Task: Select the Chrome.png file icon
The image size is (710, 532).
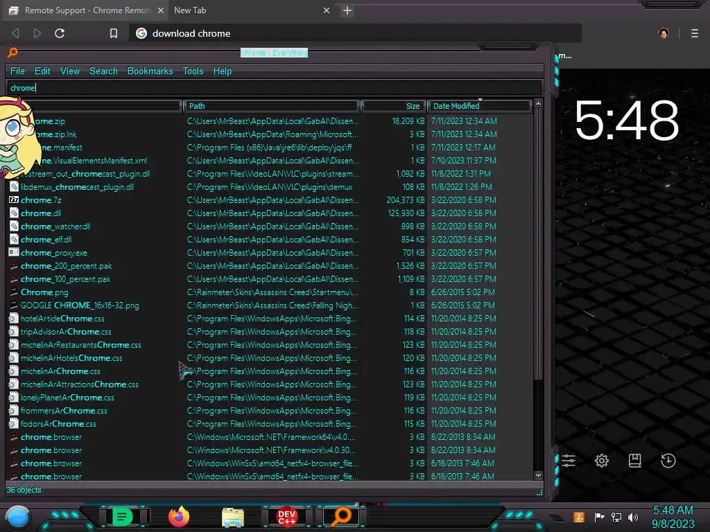Action: point(14,292)
